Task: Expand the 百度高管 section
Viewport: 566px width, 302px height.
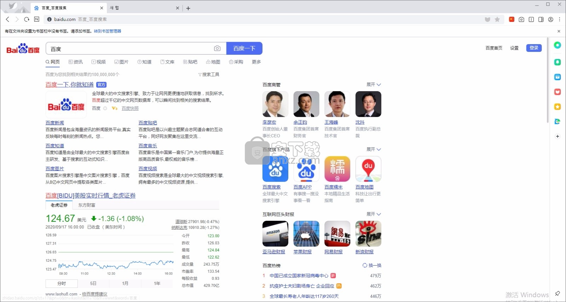Action: tap(374, 84)
